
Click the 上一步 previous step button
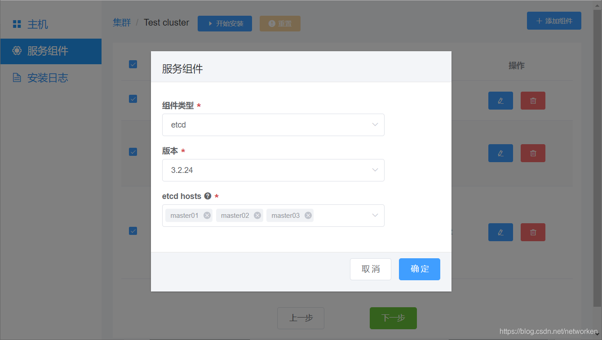coord(301,318)
